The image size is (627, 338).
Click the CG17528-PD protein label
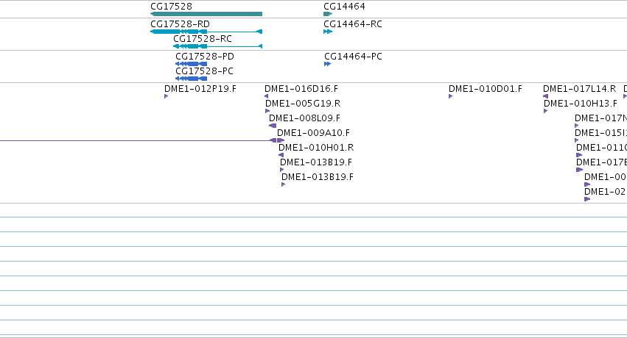click(205, 56)
